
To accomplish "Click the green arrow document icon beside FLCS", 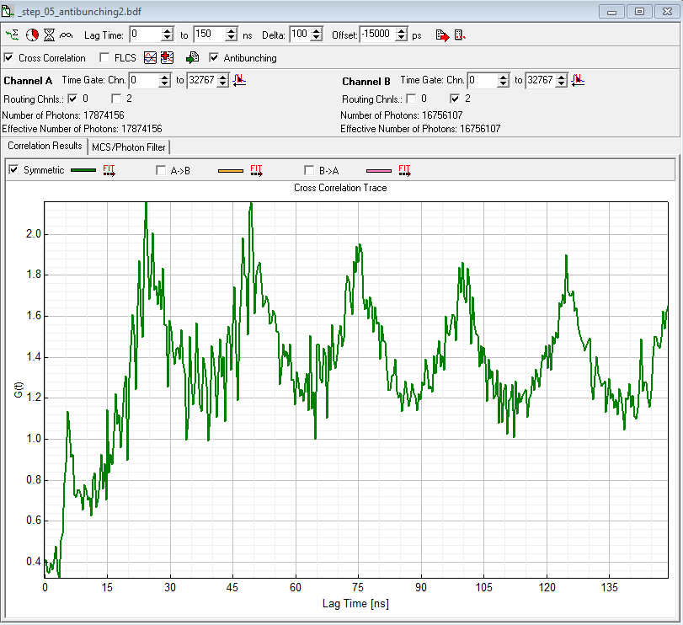I will 192,58.
